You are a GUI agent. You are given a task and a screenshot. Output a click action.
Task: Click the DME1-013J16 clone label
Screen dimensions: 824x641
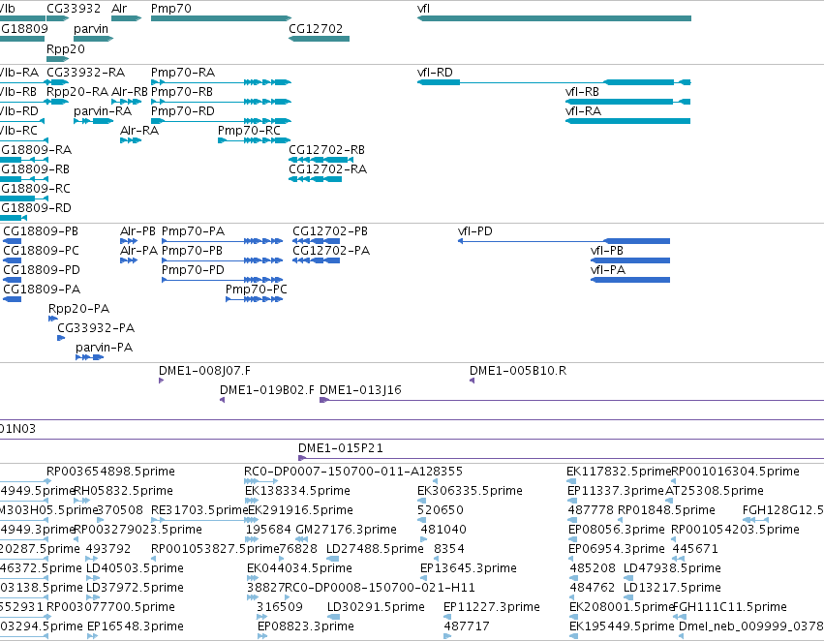(360, 390)
